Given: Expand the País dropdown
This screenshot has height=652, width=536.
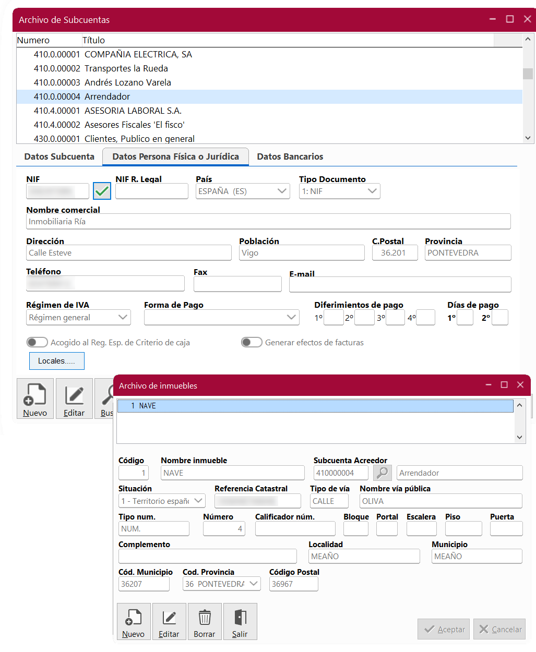Looking at the screenshot, I should (282, 191).
